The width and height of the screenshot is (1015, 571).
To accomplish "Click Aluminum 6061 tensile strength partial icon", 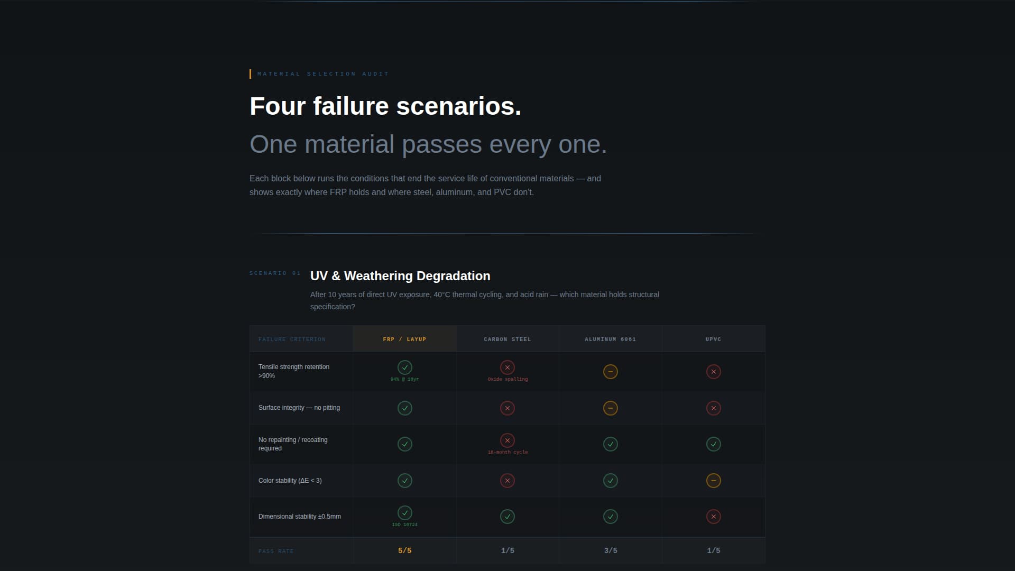I will coord(610,372).
